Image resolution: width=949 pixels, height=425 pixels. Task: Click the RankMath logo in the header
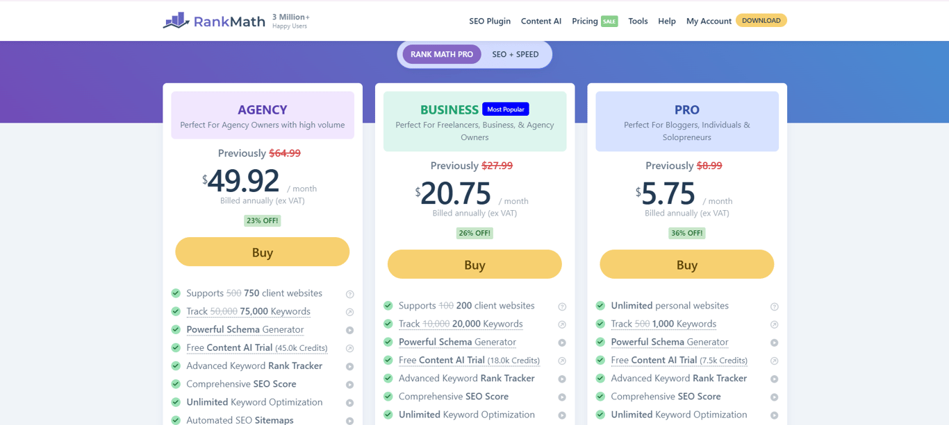214,21
